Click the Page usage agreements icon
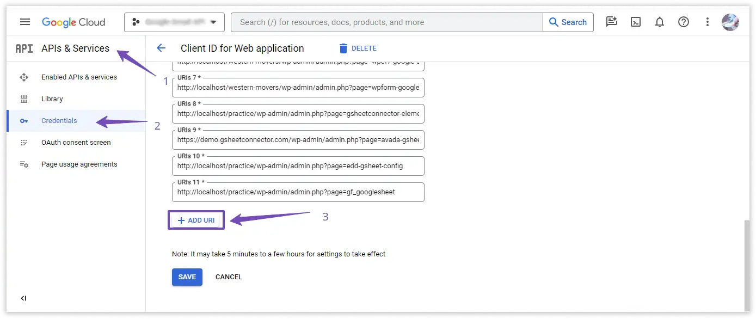The image size is (756, 319). [x=24, y=164]
